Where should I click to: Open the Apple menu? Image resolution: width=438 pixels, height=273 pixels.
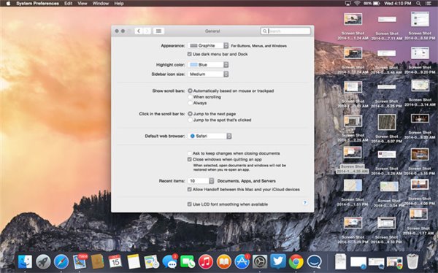[8, 4]
